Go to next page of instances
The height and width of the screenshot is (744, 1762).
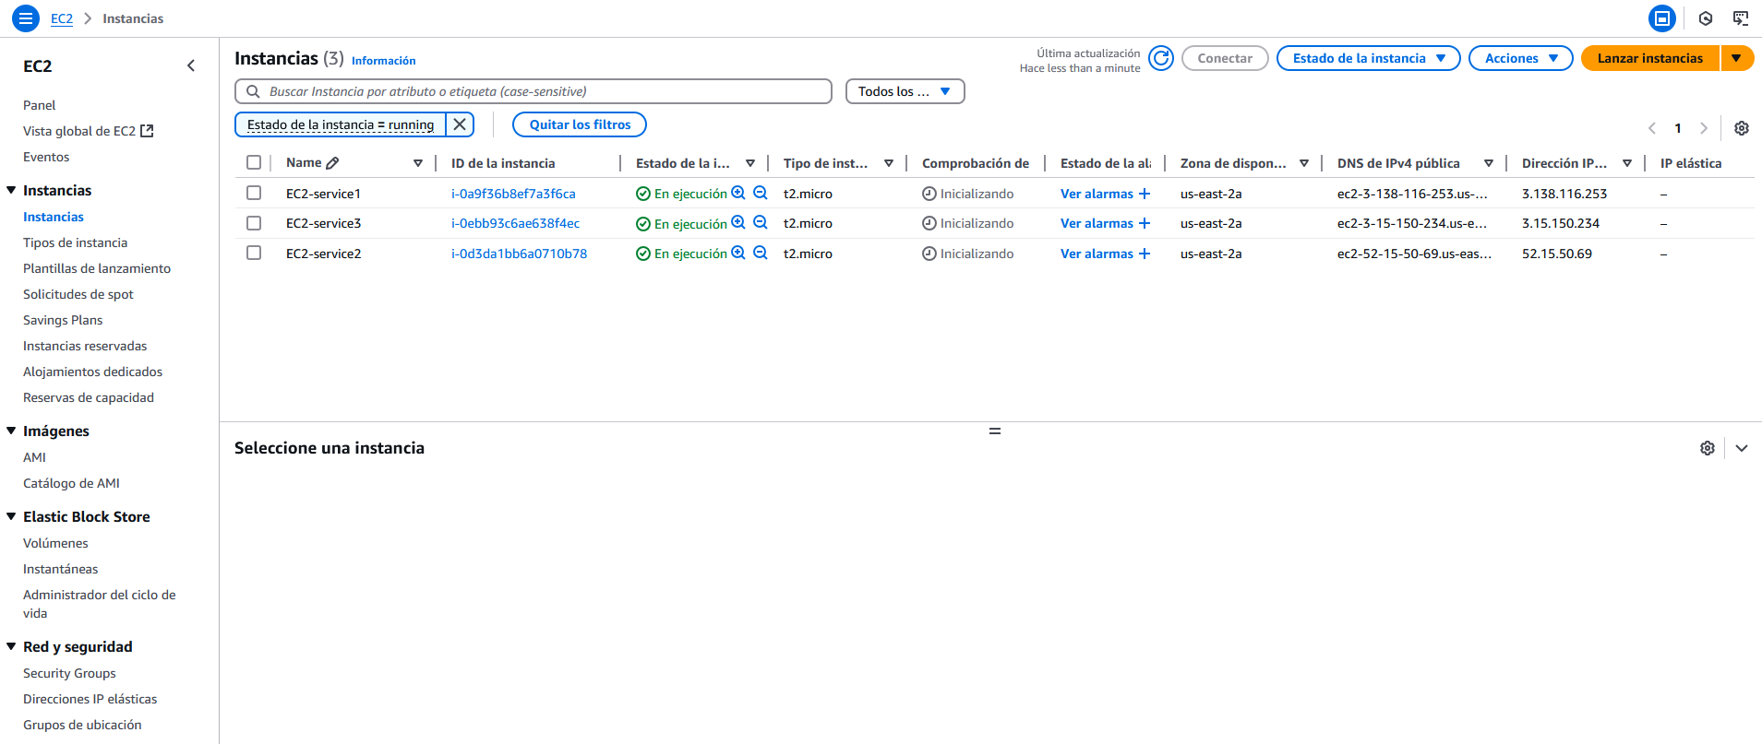(x=1704, y=128)
